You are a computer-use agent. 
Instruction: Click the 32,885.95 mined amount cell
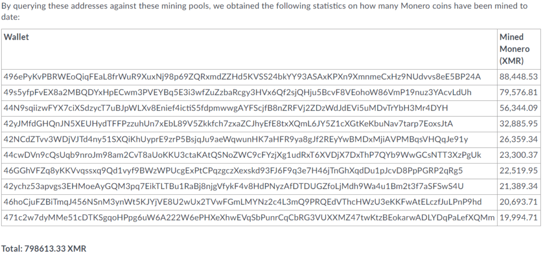point(518,124)
